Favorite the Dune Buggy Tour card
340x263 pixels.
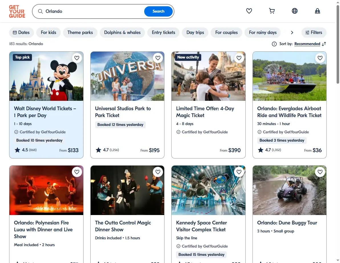point(320,172)
